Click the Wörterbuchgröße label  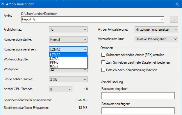pos(16,59)
